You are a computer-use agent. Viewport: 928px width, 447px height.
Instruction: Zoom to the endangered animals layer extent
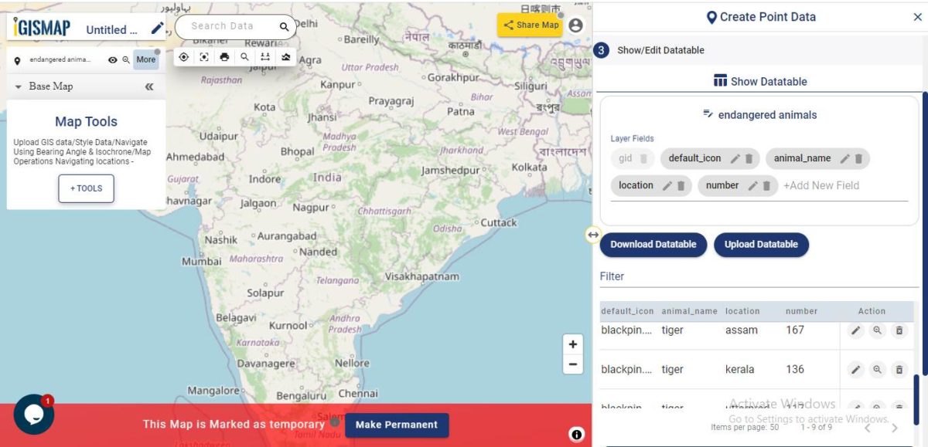coord(125,59)
